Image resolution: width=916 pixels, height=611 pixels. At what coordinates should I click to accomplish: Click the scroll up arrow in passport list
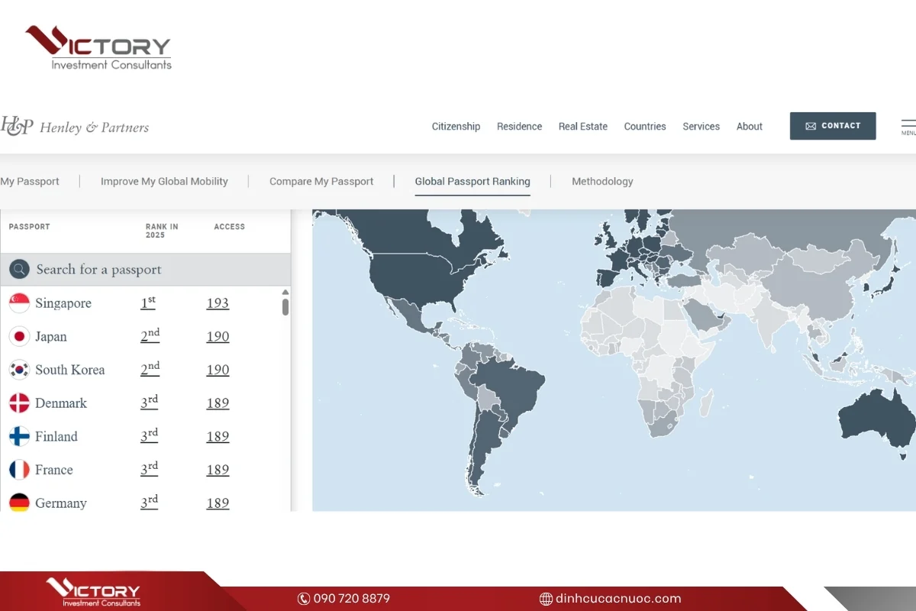285,292
